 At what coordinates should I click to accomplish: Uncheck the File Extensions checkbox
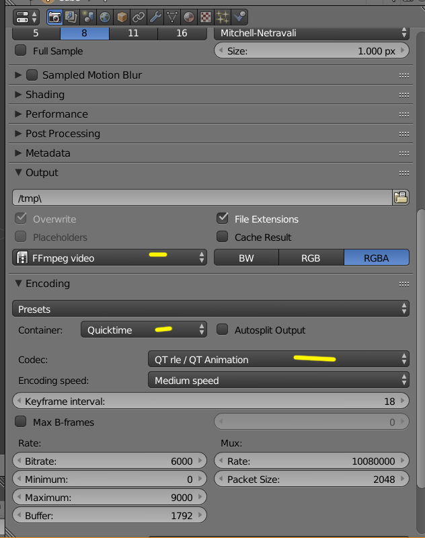223,219
